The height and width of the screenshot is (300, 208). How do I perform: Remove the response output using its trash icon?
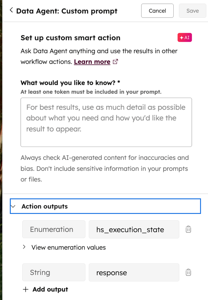(x=188, y=272)
